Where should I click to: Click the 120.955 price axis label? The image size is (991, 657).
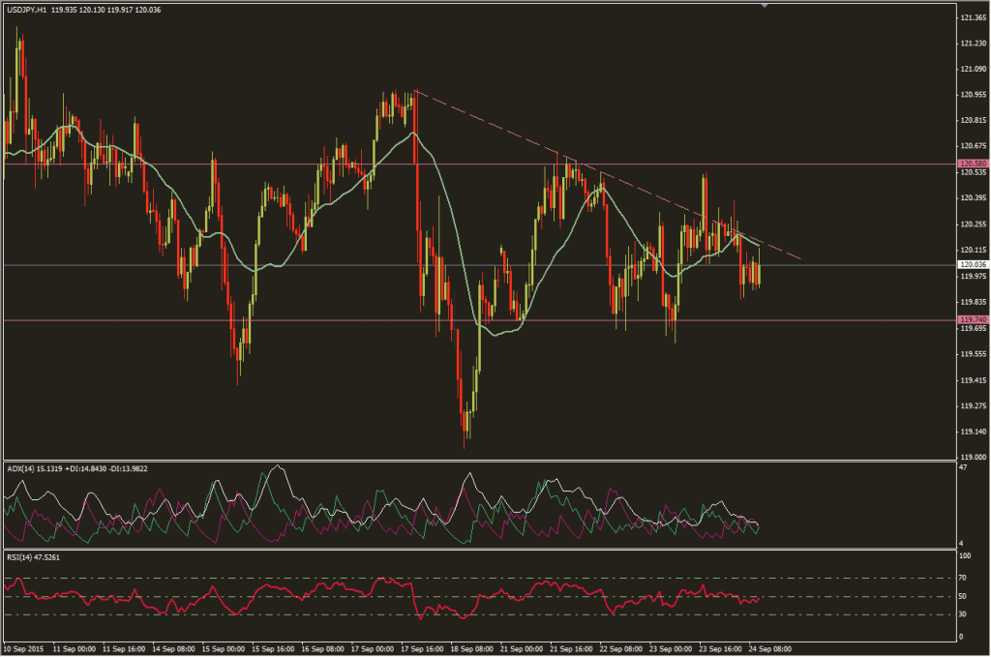pyautogui.click(x=974, y=95)
